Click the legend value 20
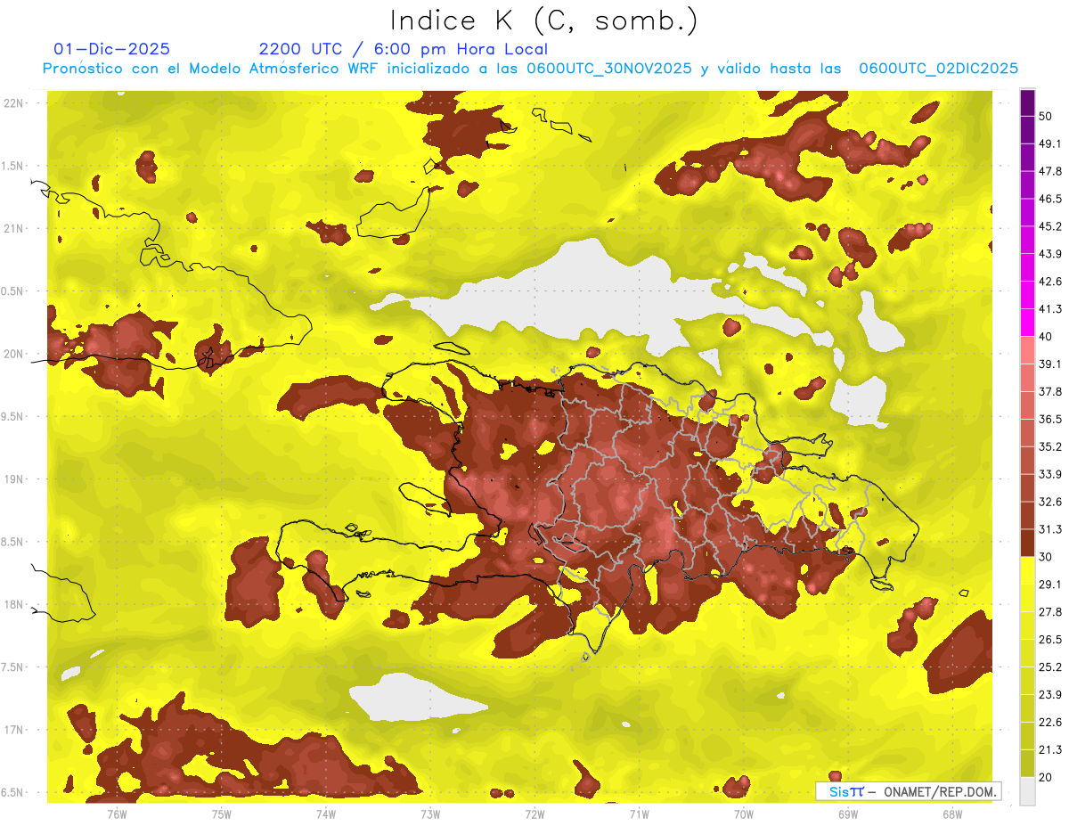The height and width of the screenshot is (826, 1069). click(1046, 778)
